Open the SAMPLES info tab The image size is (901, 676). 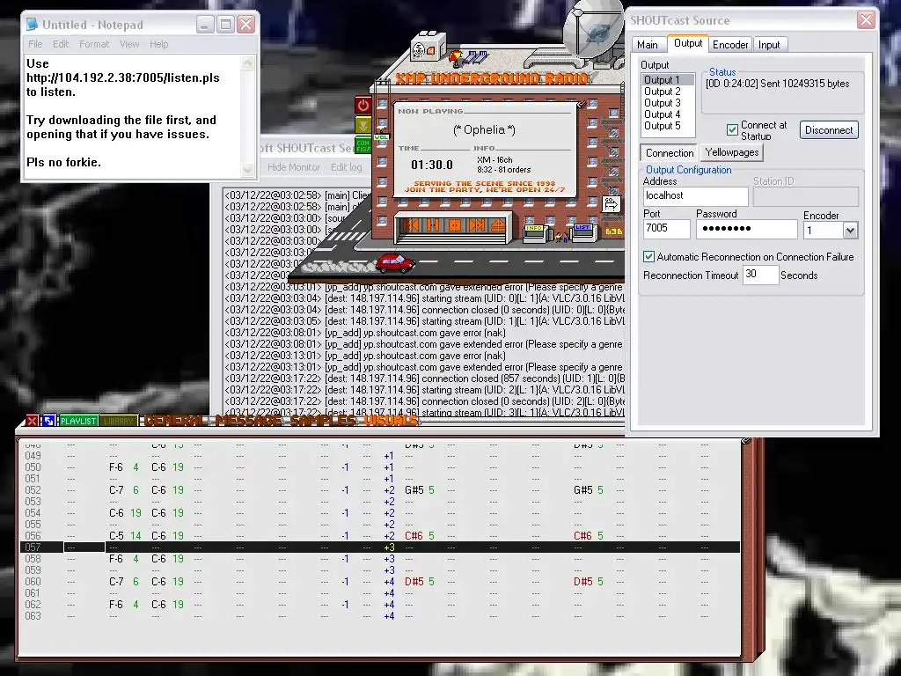tap(323, 421)
